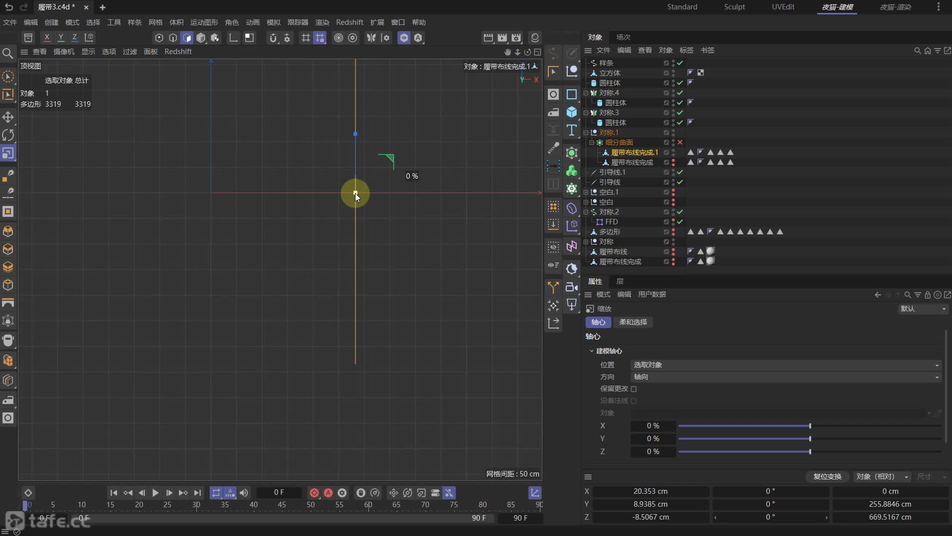Adjust the X axis percentage slider

point(810,426)
